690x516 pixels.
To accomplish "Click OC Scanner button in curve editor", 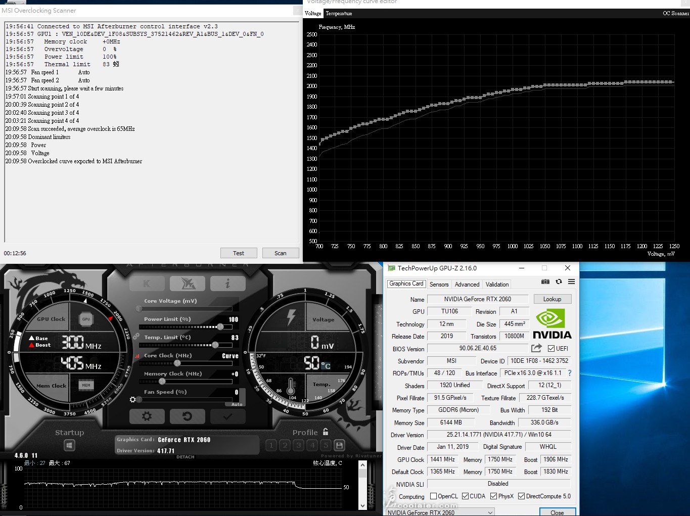I will [675, 13].
